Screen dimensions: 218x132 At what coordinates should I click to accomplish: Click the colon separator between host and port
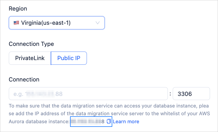[170, 94]
